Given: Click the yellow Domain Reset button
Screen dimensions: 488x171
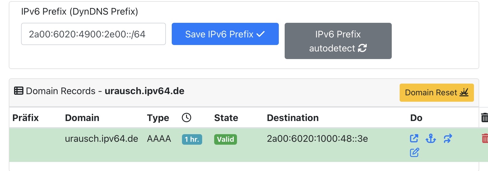Looking at the screenshot, I should tap(437, 93).
